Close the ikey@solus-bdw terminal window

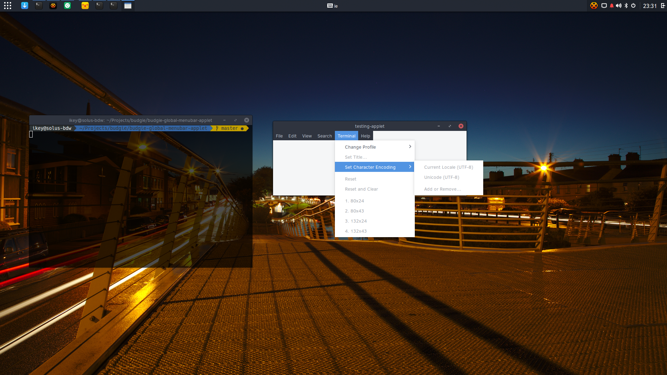[x=247, y=120]
